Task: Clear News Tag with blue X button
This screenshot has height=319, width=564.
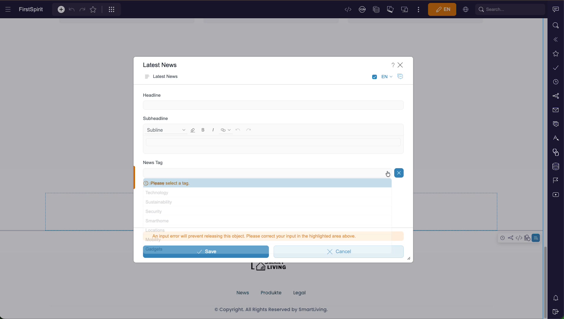Action: (399, 173)
